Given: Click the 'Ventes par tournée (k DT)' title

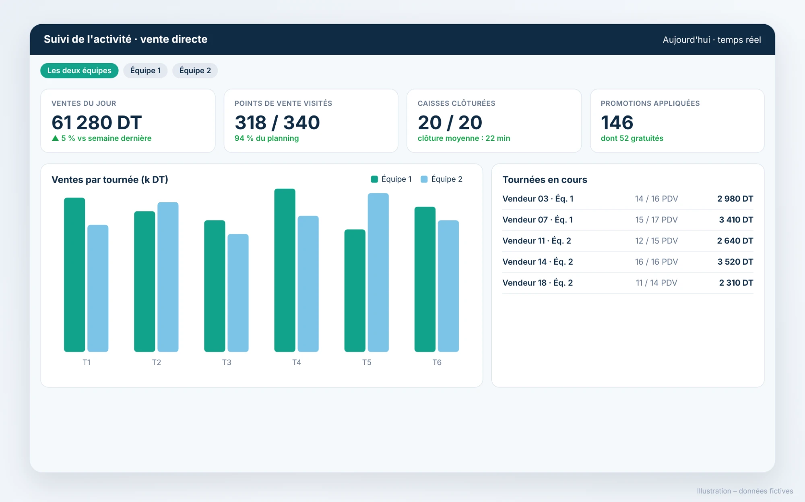Looking at the screenshot, I should click(110, 179).
